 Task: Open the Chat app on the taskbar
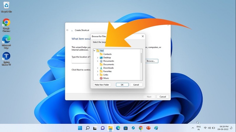click(103, 128)
